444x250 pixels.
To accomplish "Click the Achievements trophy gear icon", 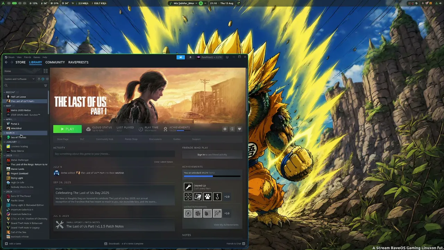I will [165, 129].
